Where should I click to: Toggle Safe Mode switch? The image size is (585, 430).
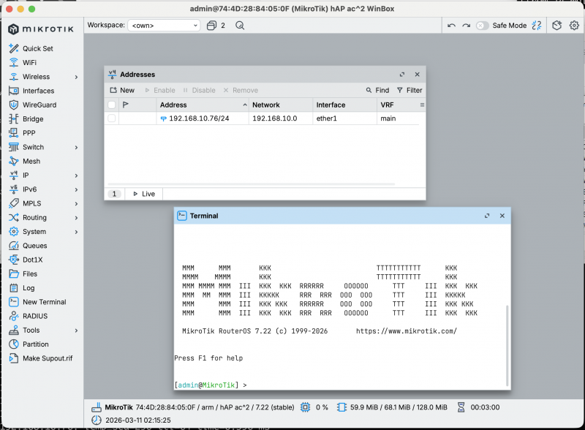coord(483,25)
